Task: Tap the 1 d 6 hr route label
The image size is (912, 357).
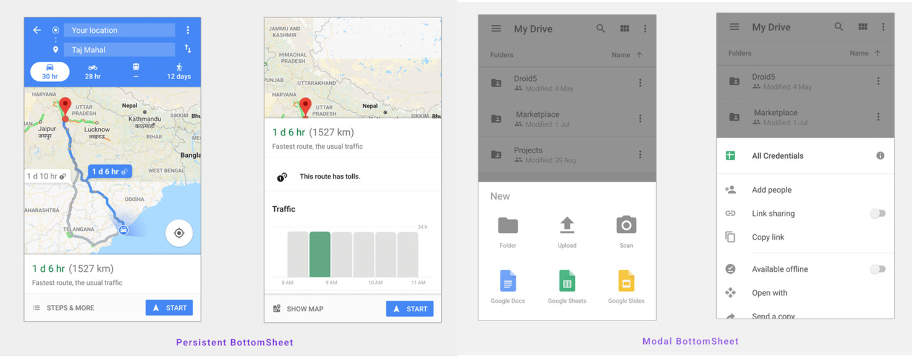Action: (x=109, y=171)
